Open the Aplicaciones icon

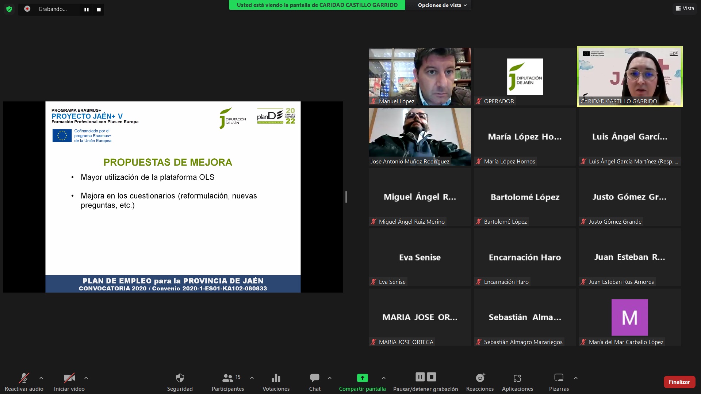[x=517, y=378]
